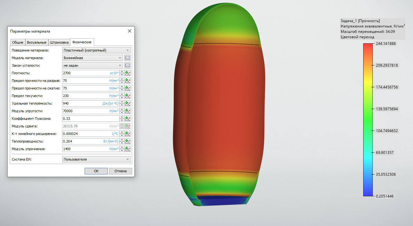Open the Поведение материала dropdown

pyautogui.click(x=96, y=50)
